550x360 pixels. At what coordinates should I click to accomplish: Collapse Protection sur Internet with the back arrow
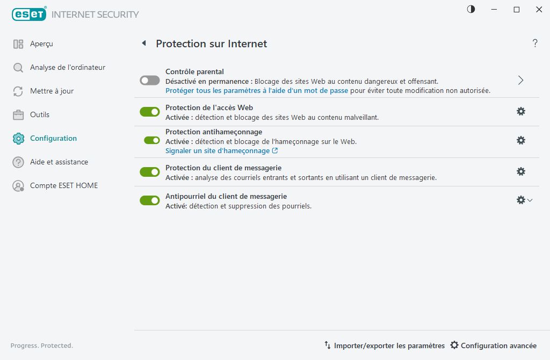143,43
